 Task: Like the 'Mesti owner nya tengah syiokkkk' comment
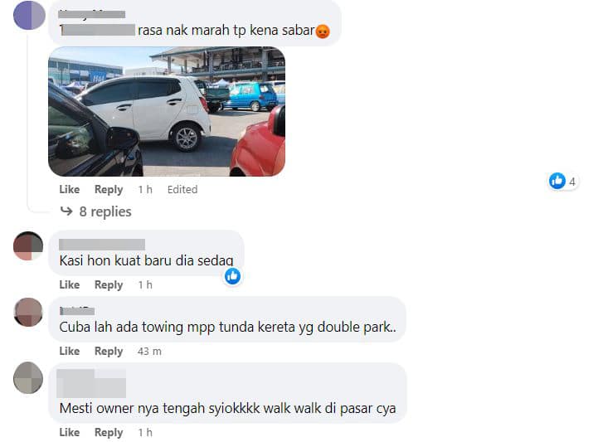click(69, 432)
